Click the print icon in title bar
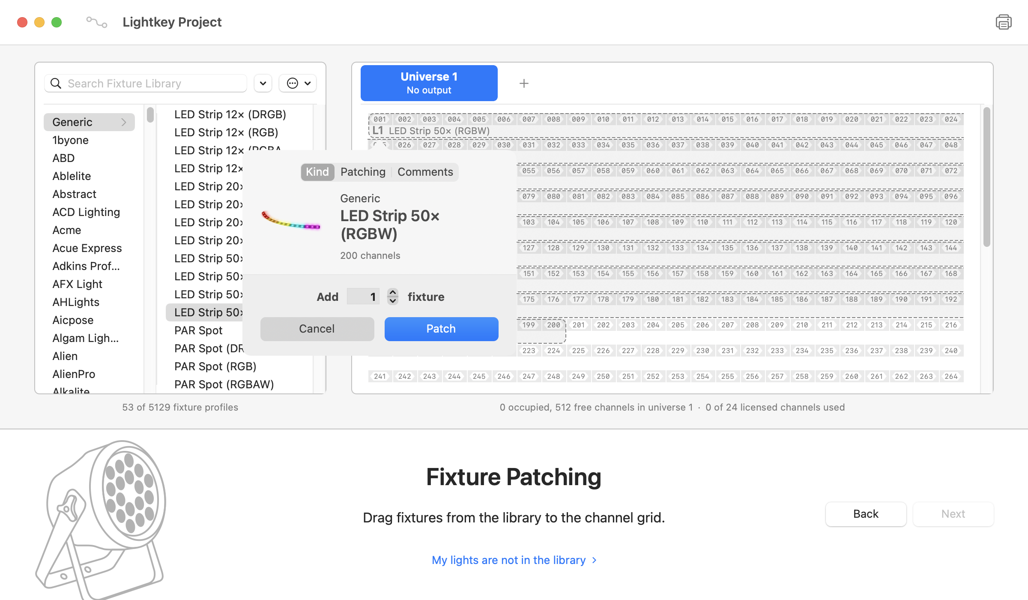This screenshot has height=600, width=1028. tap(1003, 22)
